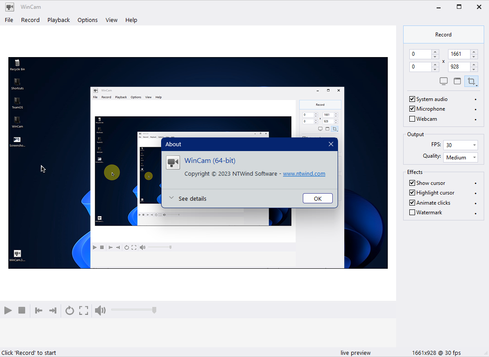Image resolution: width=489 pixels, height=357 pixels.
Task: Toggle loop playback icon
Action: 70,310
